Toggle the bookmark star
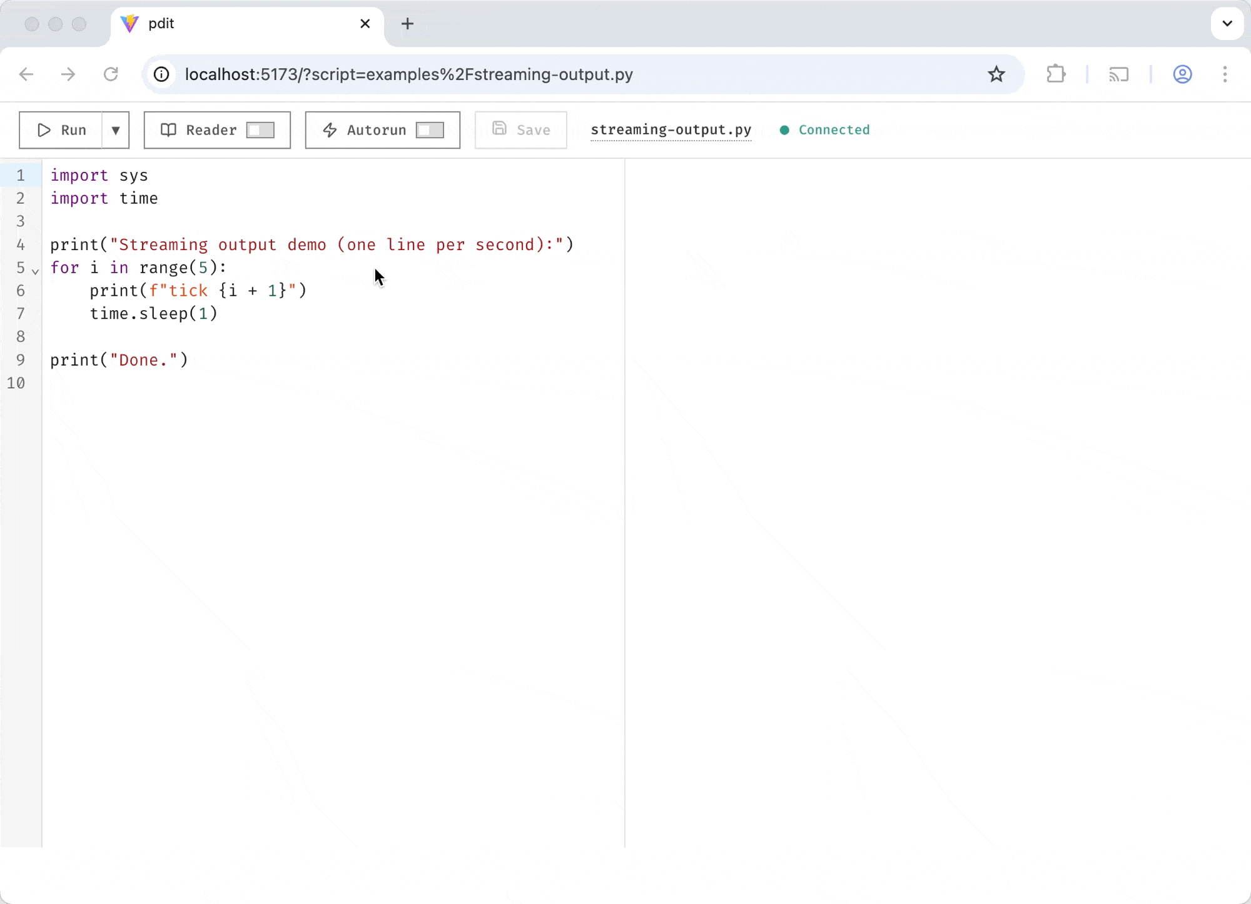This screenshot has height=904, width=1251. click(996, 74)
